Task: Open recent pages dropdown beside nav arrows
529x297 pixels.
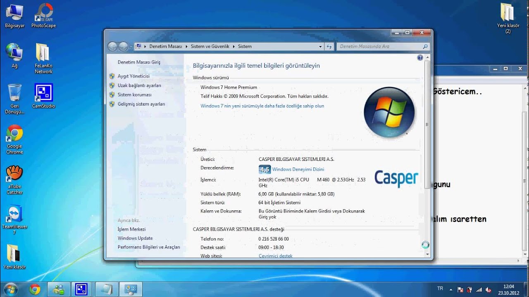Action: coord(131,47)
